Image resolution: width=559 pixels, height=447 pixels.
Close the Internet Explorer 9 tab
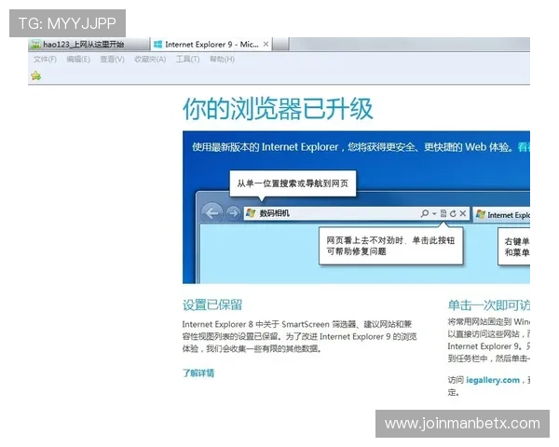[266, 44]
